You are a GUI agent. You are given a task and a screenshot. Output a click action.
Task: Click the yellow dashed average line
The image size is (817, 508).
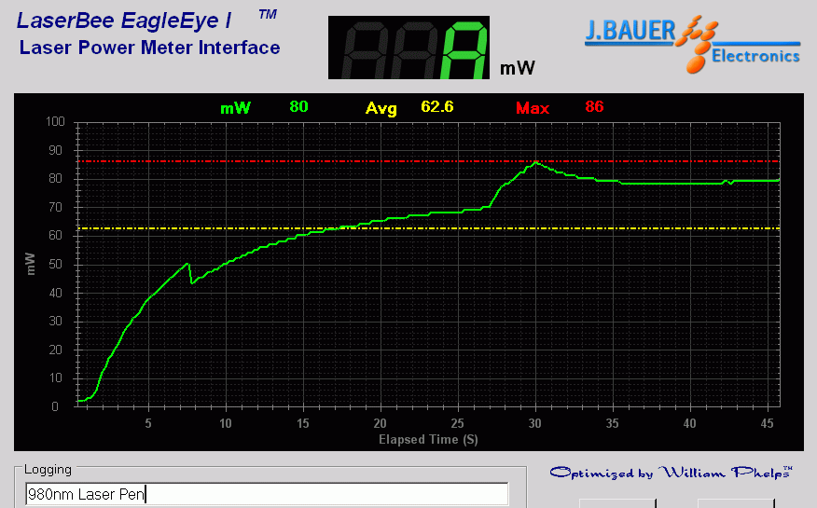653,228
